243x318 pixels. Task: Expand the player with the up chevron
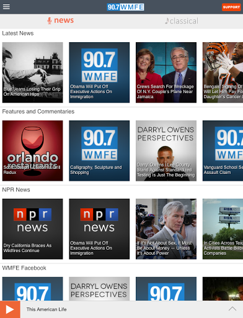tap(232, 309)
